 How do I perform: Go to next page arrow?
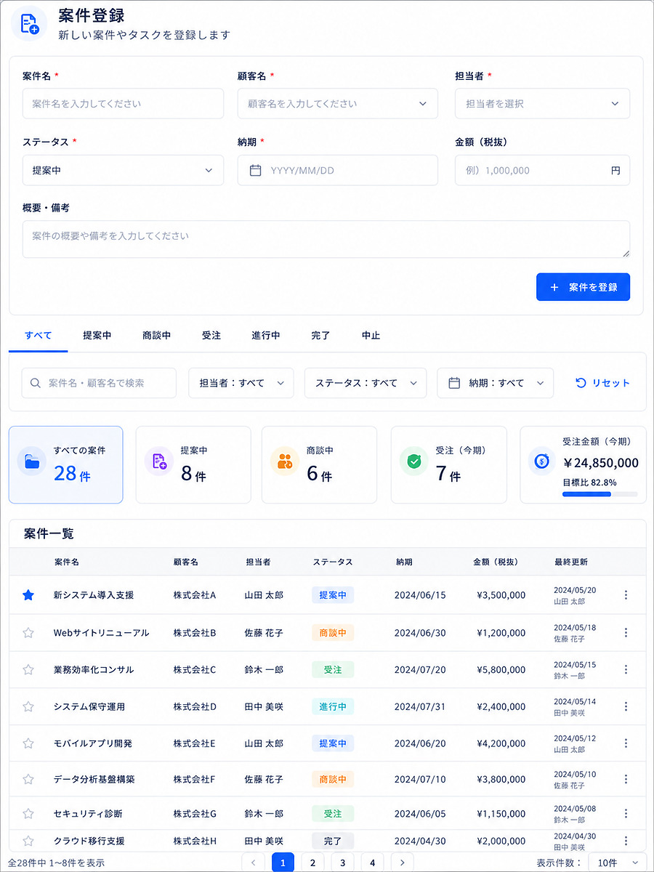[x=402, y=863]
